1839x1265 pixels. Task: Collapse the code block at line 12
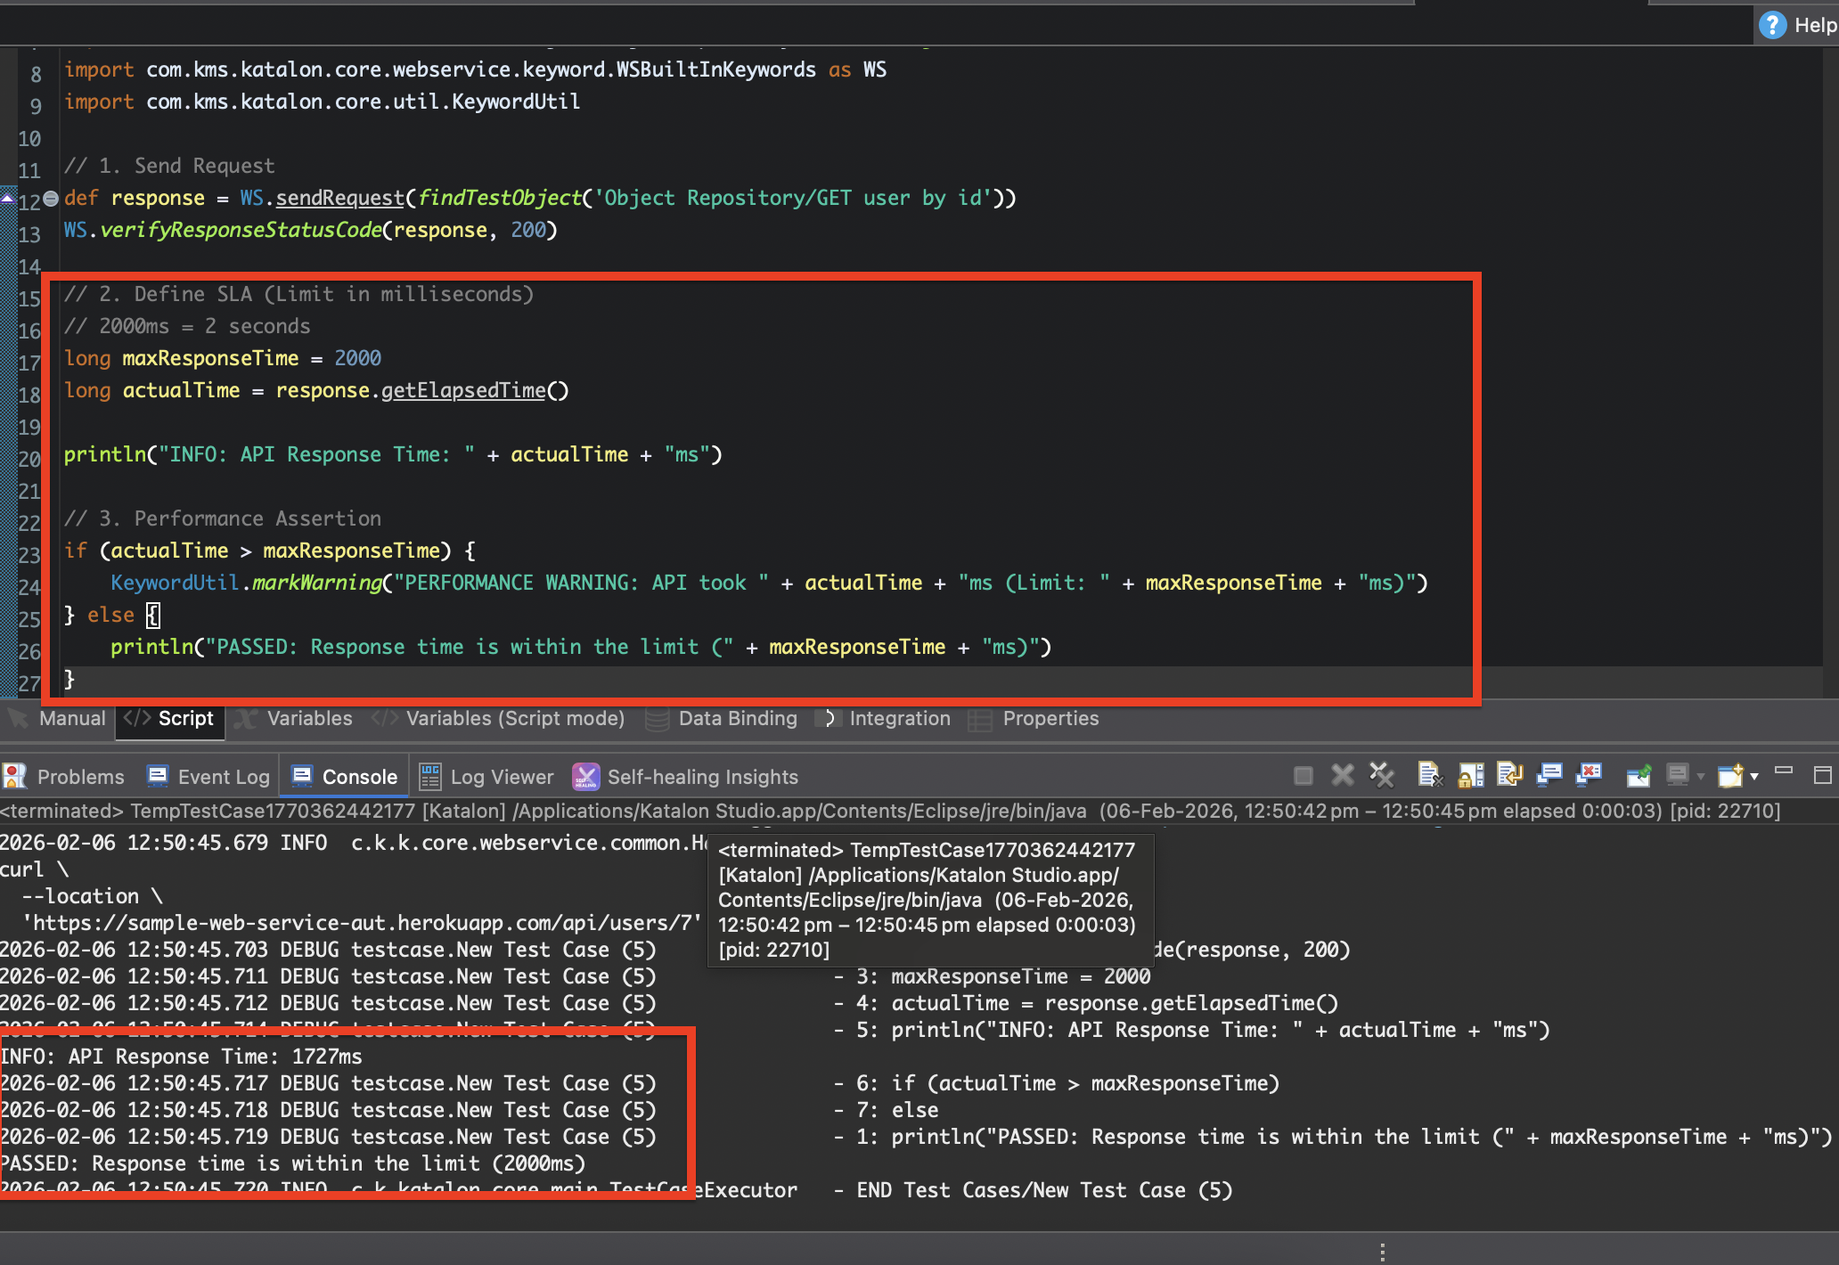[x=51, y=198]
